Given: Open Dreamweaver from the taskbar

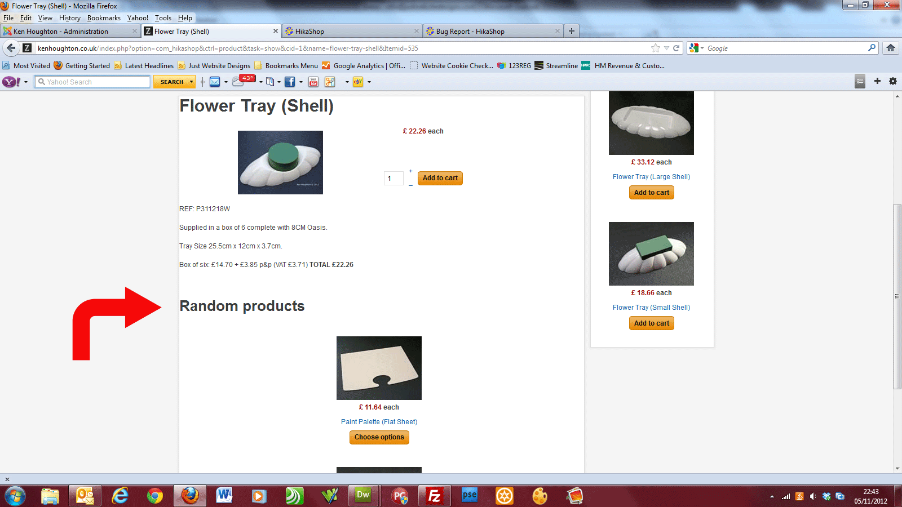Looking at the screenshot, I should click(x=363, y=495).
